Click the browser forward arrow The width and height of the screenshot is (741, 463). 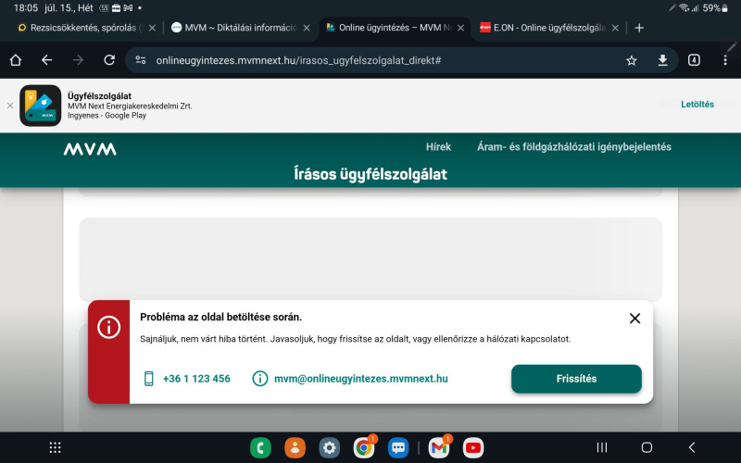pos(78,60)
